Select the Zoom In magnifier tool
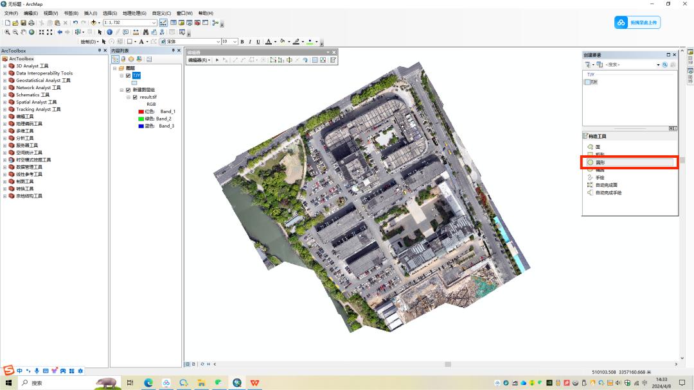The height and width of the screenshot is (390, 694). pos(7,32)
